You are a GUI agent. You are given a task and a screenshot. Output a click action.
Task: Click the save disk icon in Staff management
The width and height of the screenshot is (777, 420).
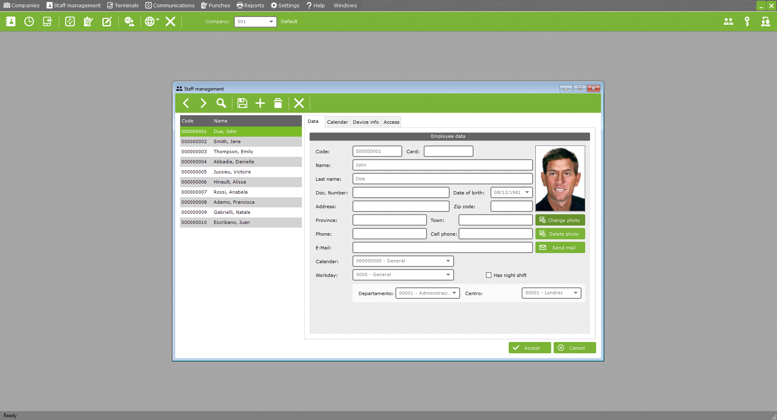pos(242,103)
